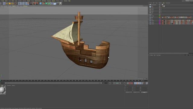
Task: Open first dropdown in Coordinates panel
Action: 129,92
